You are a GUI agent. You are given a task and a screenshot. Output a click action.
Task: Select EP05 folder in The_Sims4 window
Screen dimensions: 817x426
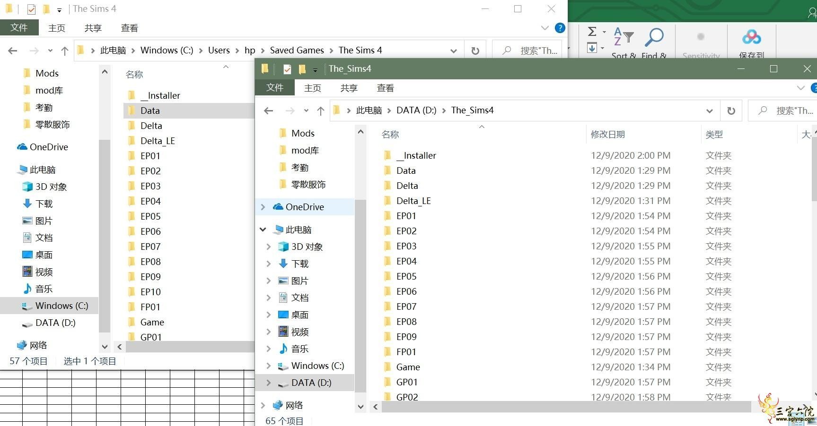pyautogui.click(x=406, y=276)
